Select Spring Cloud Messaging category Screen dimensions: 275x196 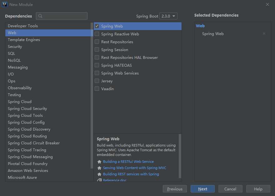coord(48,157)
